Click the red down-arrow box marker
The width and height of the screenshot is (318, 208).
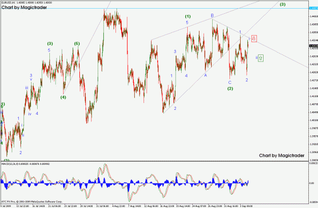[254, 39]
